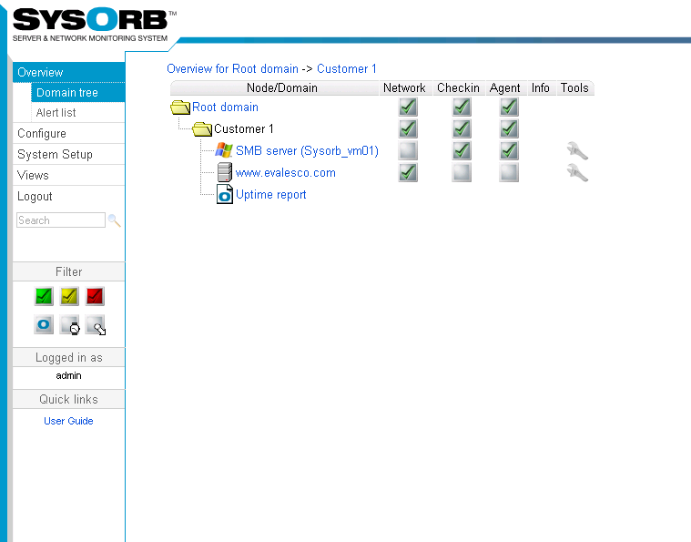This screenshot has height=542, width=691.
Task: Click the Node/Domain column header
Action: (x=275, y=87)
